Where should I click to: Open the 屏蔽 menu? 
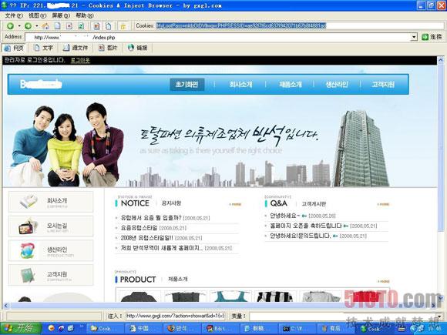61,15
